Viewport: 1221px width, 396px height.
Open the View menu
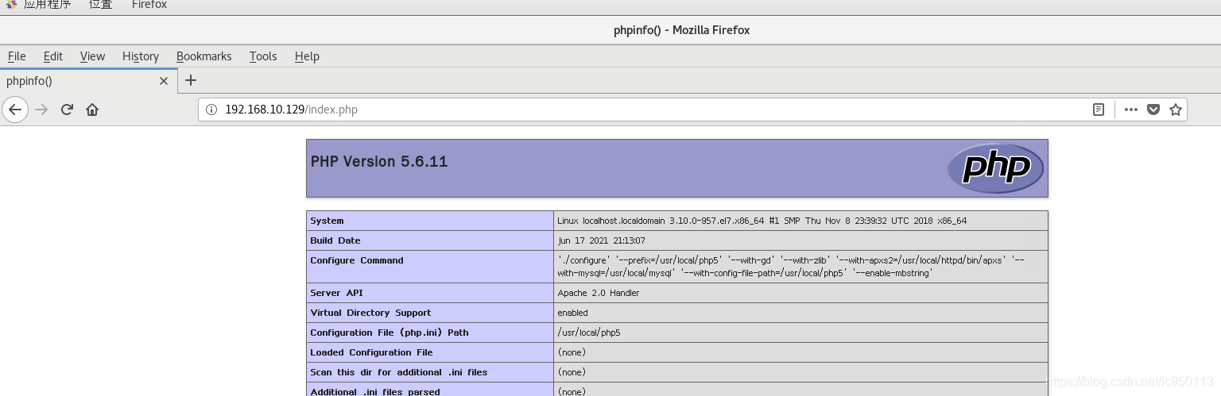(92, 56)
